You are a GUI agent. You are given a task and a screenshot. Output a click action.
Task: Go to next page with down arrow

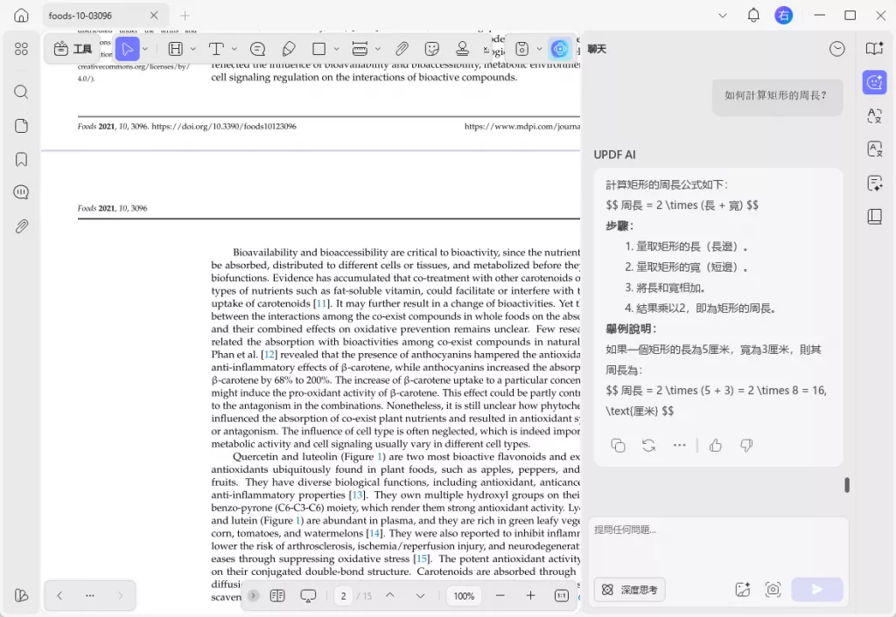click(x=421, y=595)
